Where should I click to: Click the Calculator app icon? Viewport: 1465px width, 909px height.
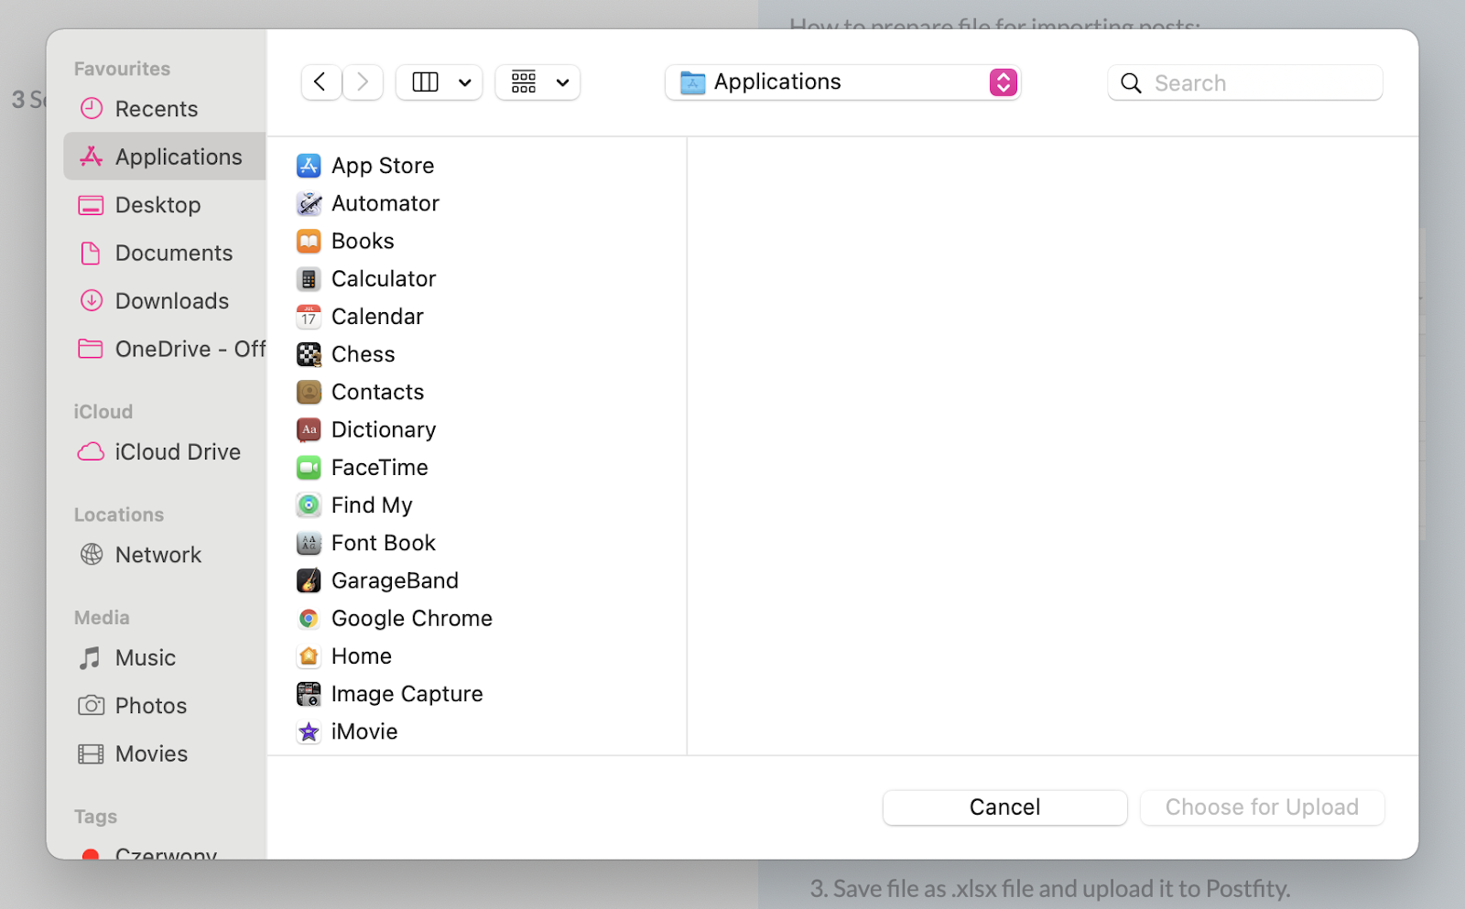point(309,279)
